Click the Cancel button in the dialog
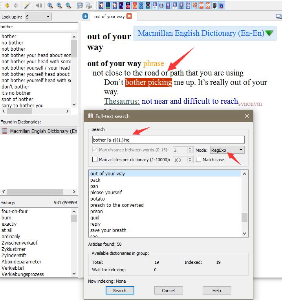The height and width of the screenshot is (300, 282). (168, 291)
